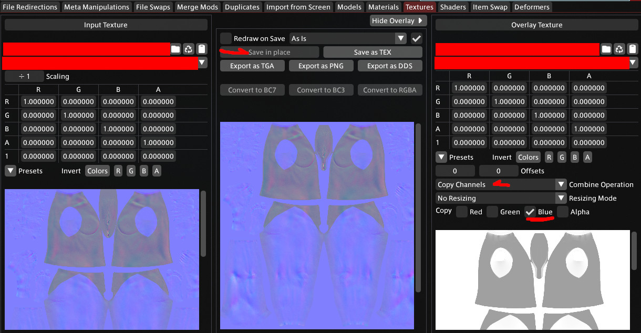
Task: Click the ÷ 1 Scaling field
Action: [x=24, y=76]
